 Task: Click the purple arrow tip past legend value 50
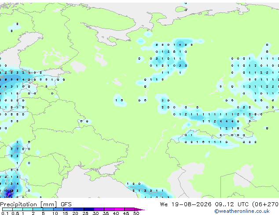[x=139, y=209]
